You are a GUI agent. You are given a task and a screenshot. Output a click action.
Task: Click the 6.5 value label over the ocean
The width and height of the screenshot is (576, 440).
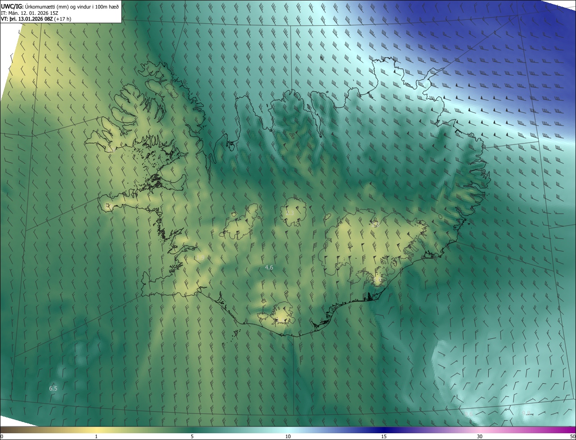pyautogui.click(x=53, y=388)
